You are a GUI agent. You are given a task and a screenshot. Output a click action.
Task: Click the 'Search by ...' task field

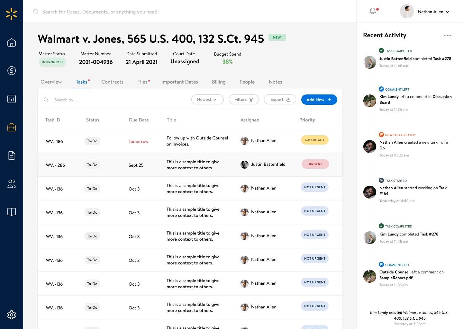66,100
